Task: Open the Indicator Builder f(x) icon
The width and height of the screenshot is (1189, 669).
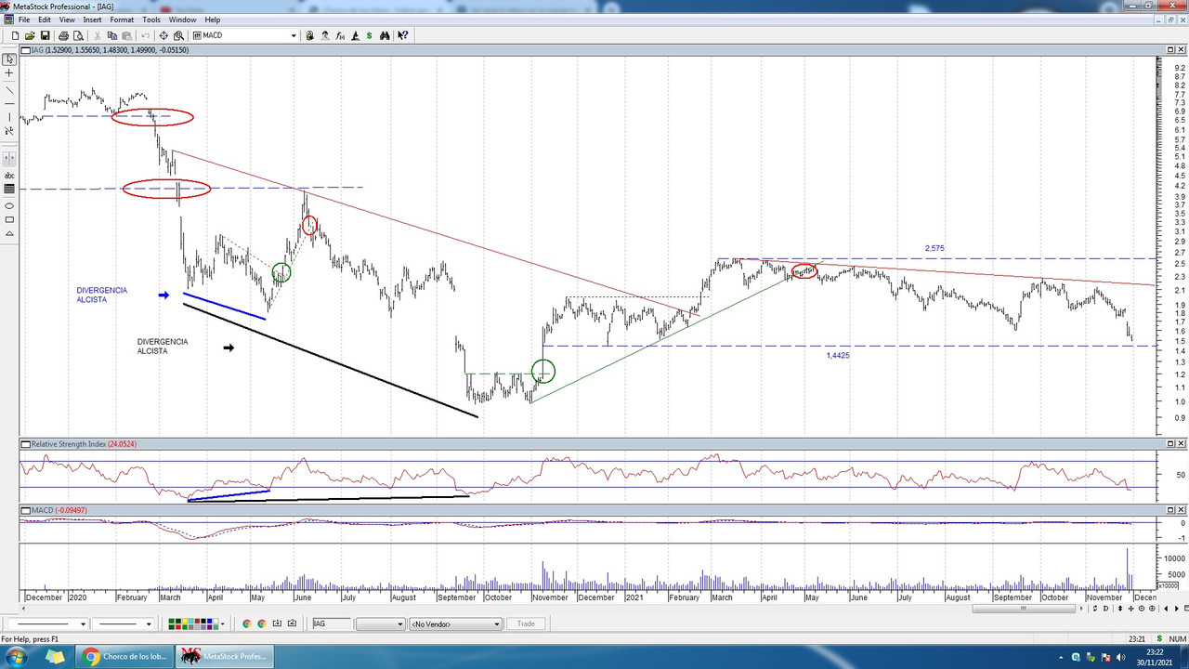Action: (339, 35)
